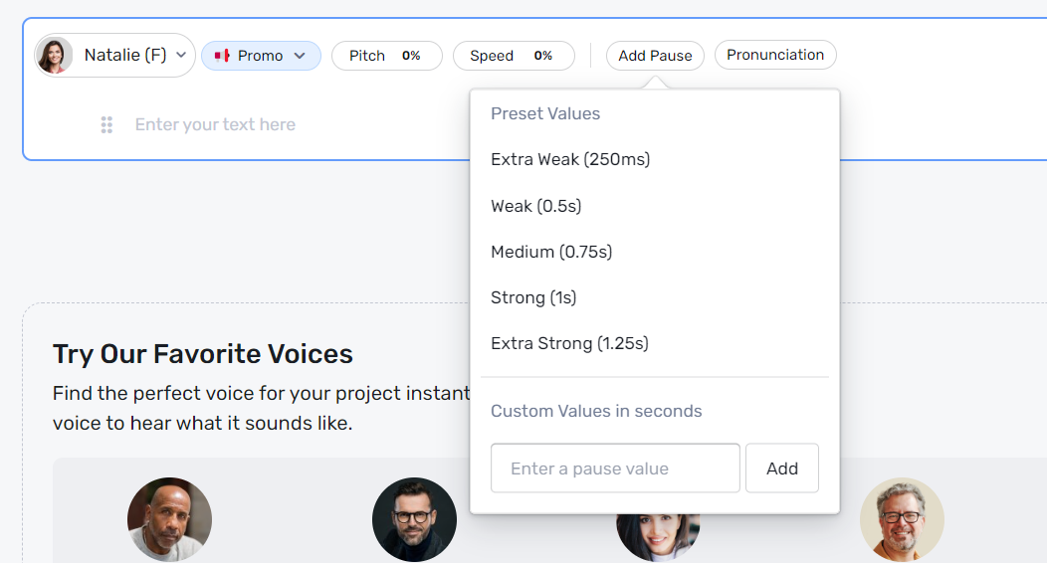1047x563 pixels.
Task: Choose Weak (0.5s) pause preset
Action: pos(535,206)
